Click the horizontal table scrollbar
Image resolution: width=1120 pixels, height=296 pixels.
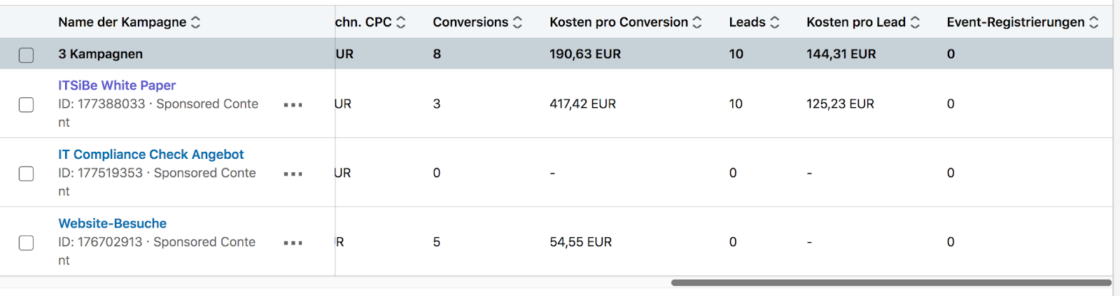890,283
